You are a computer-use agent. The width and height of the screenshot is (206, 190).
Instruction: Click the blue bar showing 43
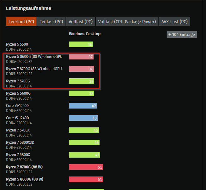(x=83, y=118)
